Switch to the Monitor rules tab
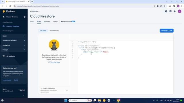The width and height of the screenshot is (184, 103). 54,31
